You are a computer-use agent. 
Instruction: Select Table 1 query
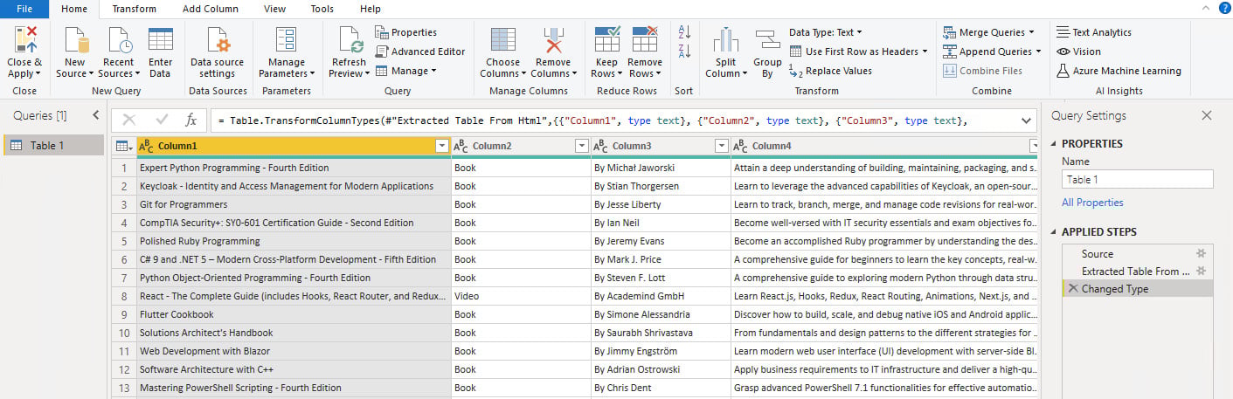coord(53,146)
